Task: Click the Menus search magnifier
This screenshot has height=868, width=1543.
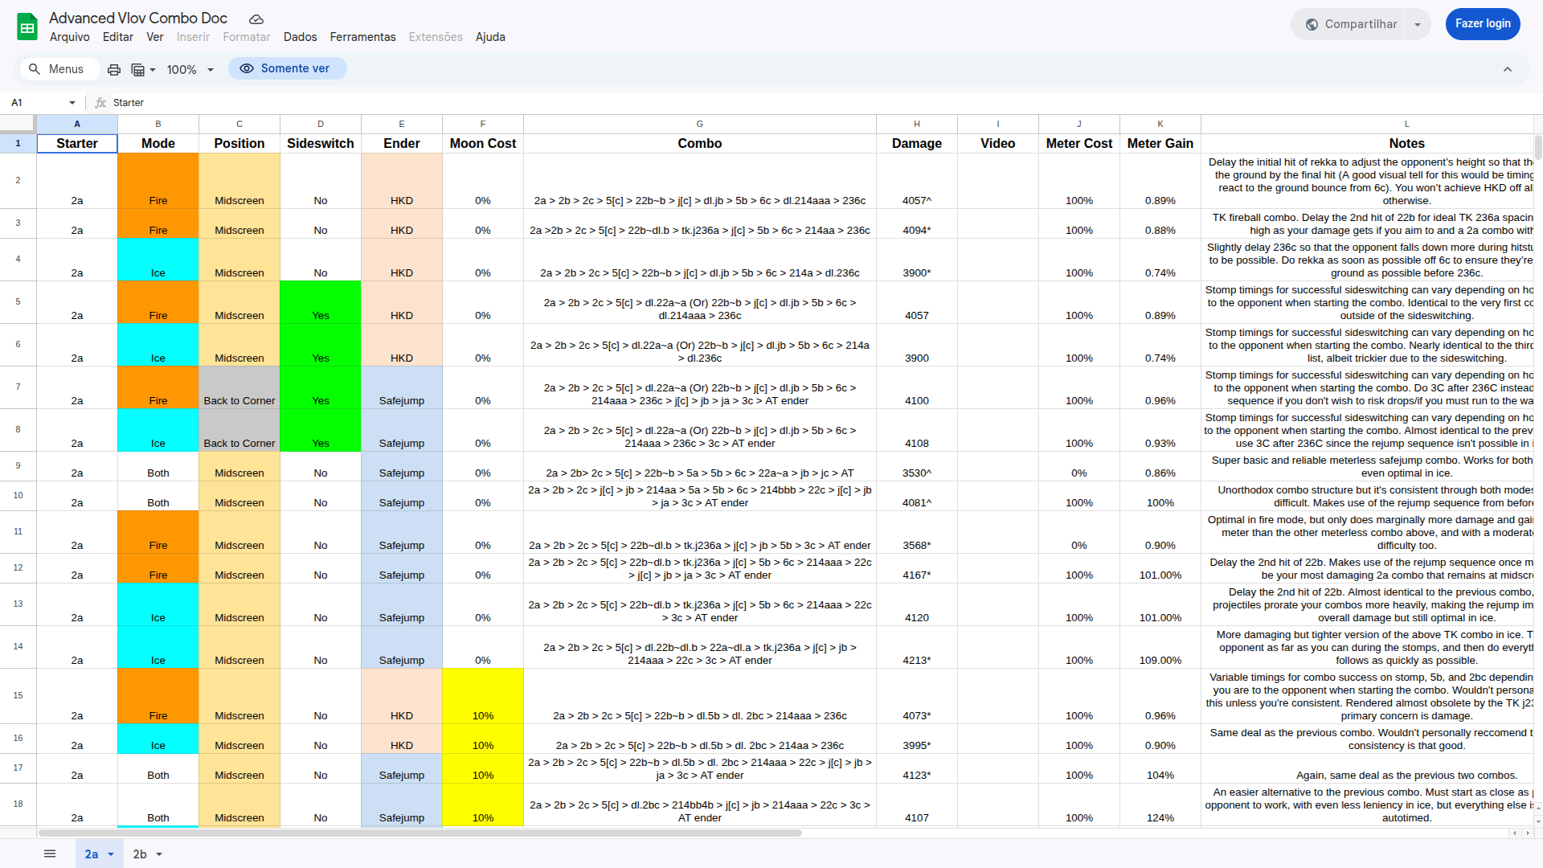Action: [35, 69]
